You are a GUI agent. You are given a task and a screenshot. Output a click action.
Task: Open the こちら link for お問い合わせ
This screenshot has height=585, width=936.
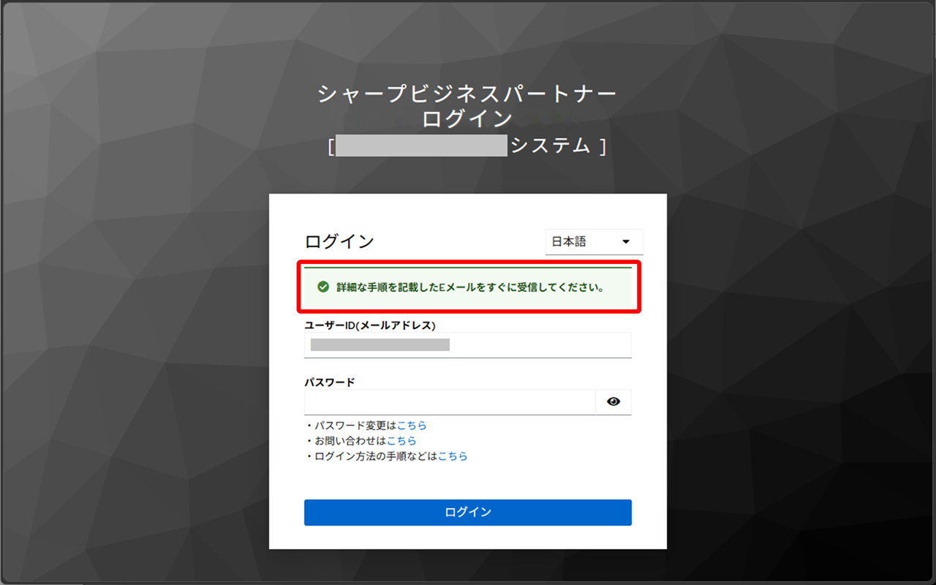point(401,441)
